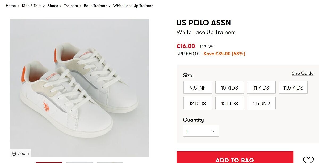Select the 11.5 KIDS size
Viewport: 319px width, 163px height.
pos(293,88)
